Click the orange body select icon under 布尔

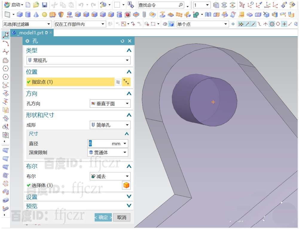pyautogui.click(x=126, y=185)
